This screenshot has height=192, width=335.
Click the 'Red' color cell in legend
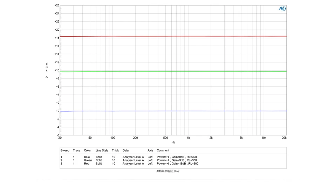[87, 163]
